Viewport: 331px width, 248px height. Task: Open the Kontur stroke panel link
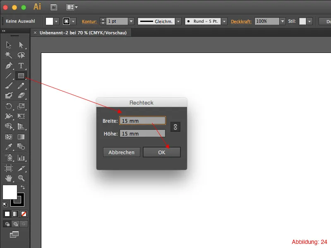tap(89, 21)
